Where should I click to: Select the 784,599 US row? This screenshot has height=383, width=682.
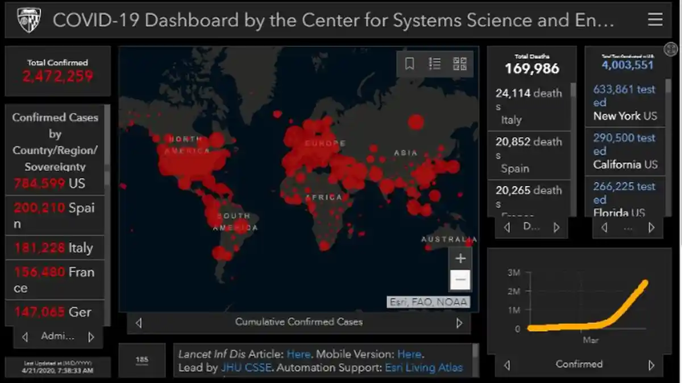55,184
